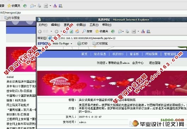Click Mail envelope icon in front window
The height and width of the screenshot is (129, 187).
coord(120,31)
